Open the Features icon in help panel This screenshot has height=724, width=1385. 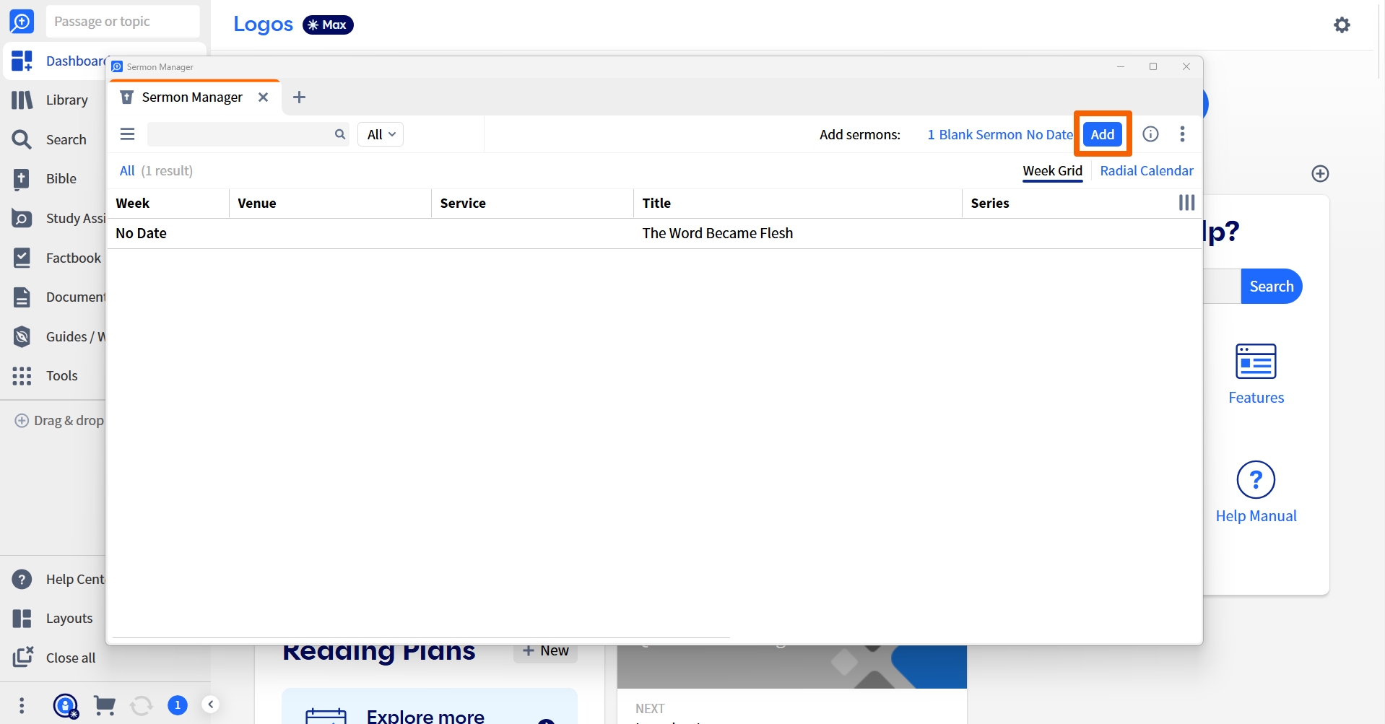coord(1256,362)
